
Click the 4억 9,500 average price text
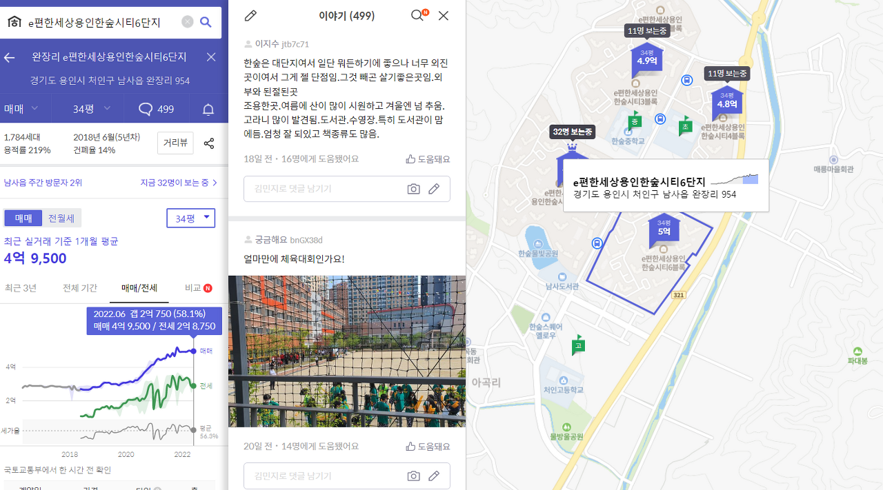pos(35,258)
